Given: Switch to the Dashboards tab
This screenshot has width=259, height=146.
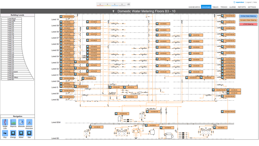Looking at the screenshot, I should pyautogui.click(x=194, y=7).
